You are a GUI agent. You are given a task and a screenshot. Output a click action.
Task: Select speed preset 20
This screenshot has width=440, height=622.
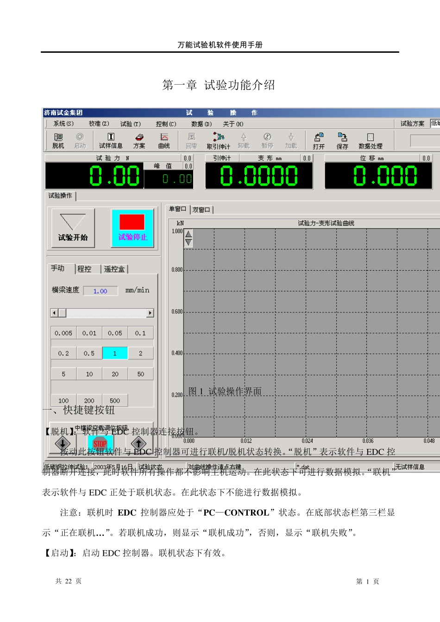coord(115,374)
